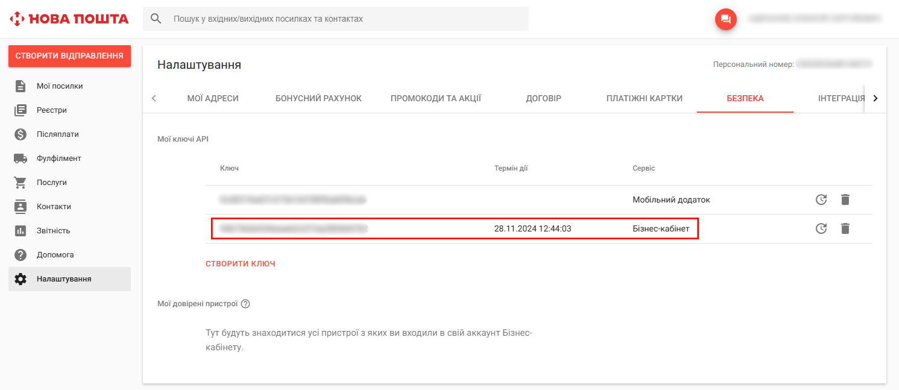Image resolution: width=899 pixels, height=390 pixels.
Task: Click the Звітність chart icon
Action: [x=21, y=231]
